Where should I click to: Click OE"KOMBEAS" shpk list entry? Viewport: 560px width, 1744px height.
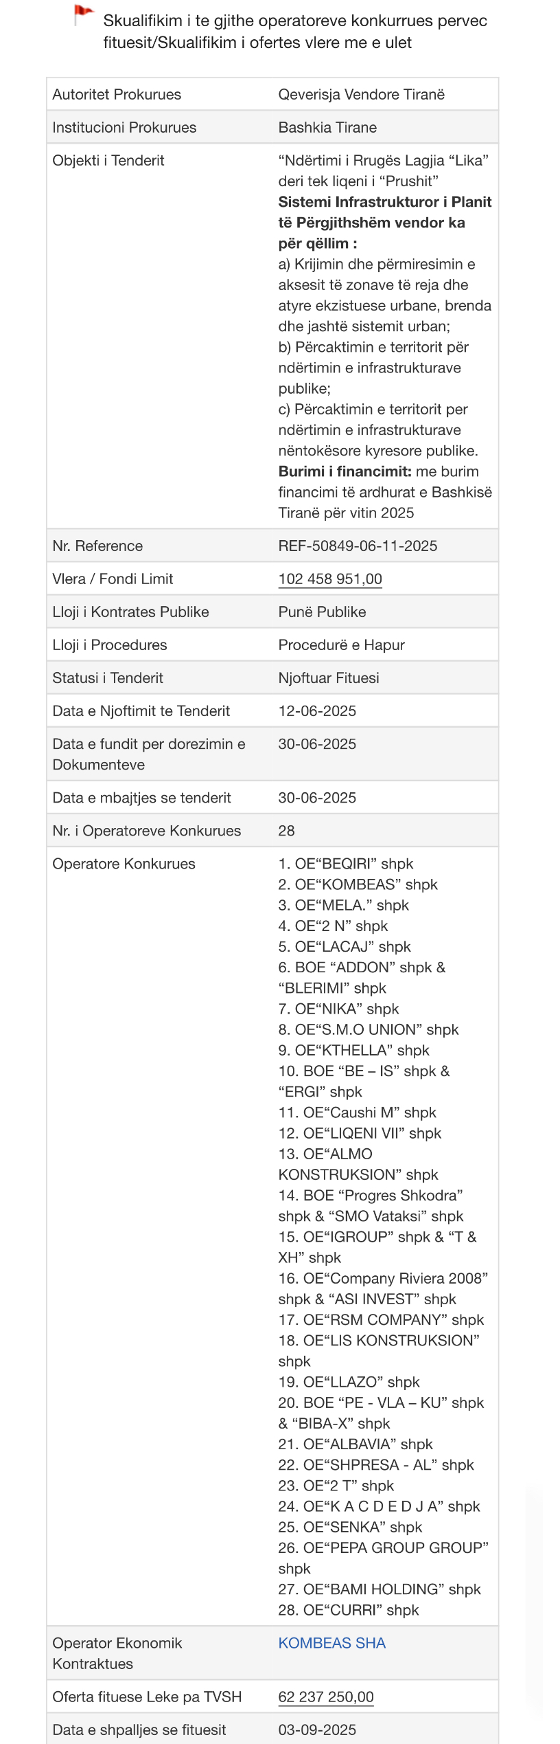[x=358, y=884]
